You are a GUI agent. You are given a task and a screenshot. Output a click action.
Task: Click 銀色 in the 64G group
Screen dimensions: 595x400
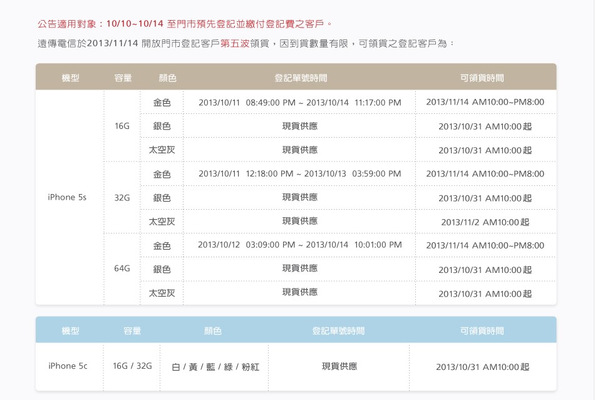click(162, 269)
